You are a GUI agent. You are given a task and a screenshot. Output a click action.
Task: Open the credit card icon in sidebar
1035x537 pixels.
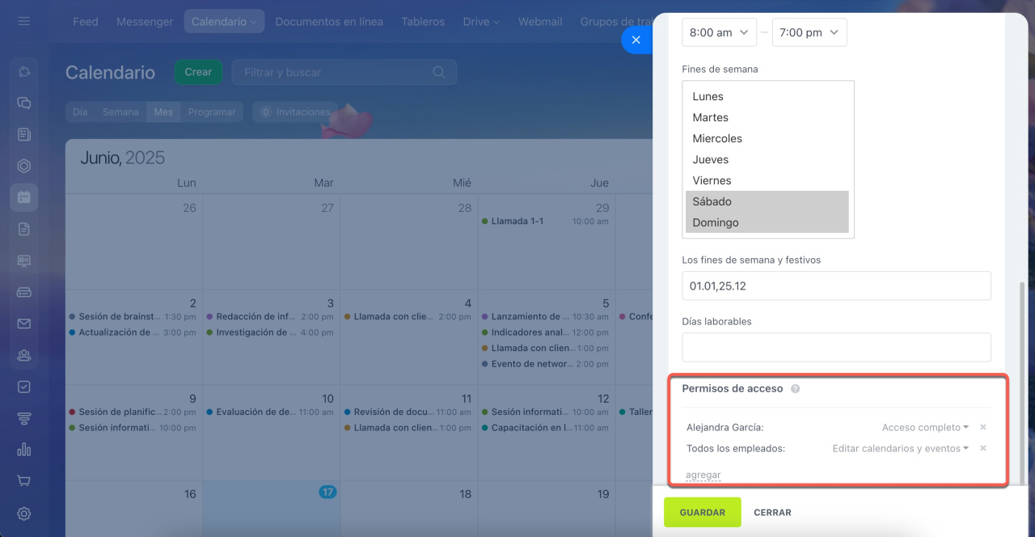pyautogui.click(x=23, y=292)
